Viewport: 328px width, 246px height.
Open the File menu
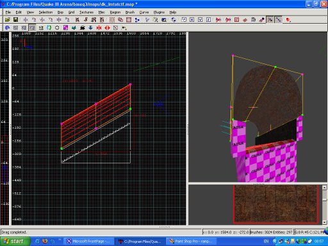(x=8, y=12)
